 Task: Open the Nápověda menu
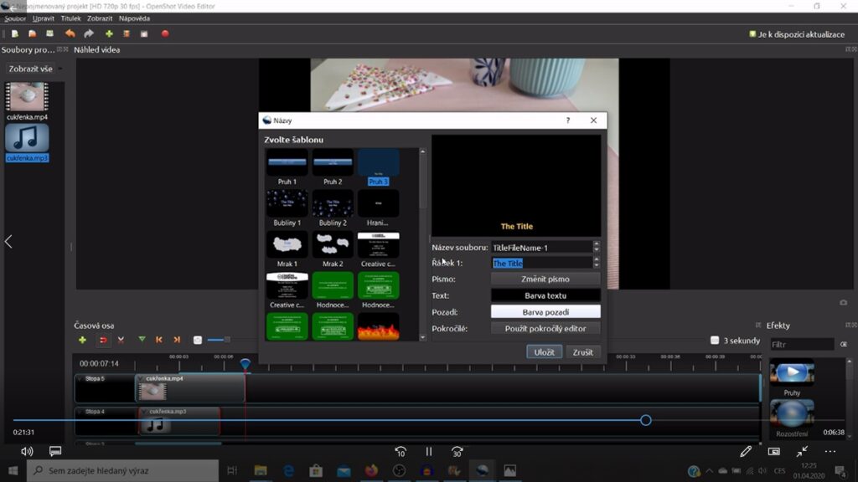(x=134, y=18)
